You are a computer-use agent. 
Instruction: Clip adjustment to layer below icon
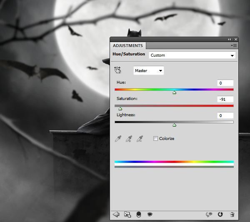pyautogui.click(x=139, y=215)
